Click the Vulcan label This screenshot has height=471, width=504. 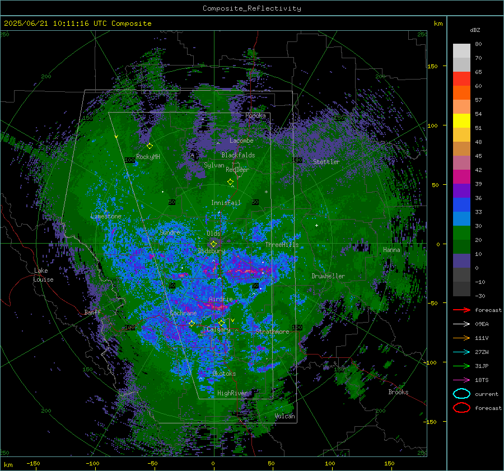[284, 416]
